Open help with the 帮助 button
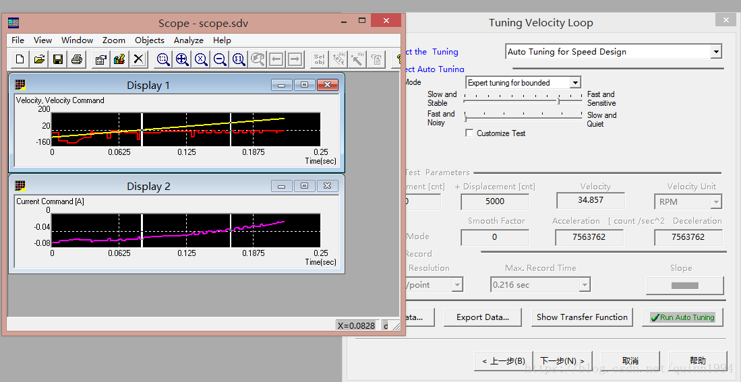 click(x=698, y=360)
